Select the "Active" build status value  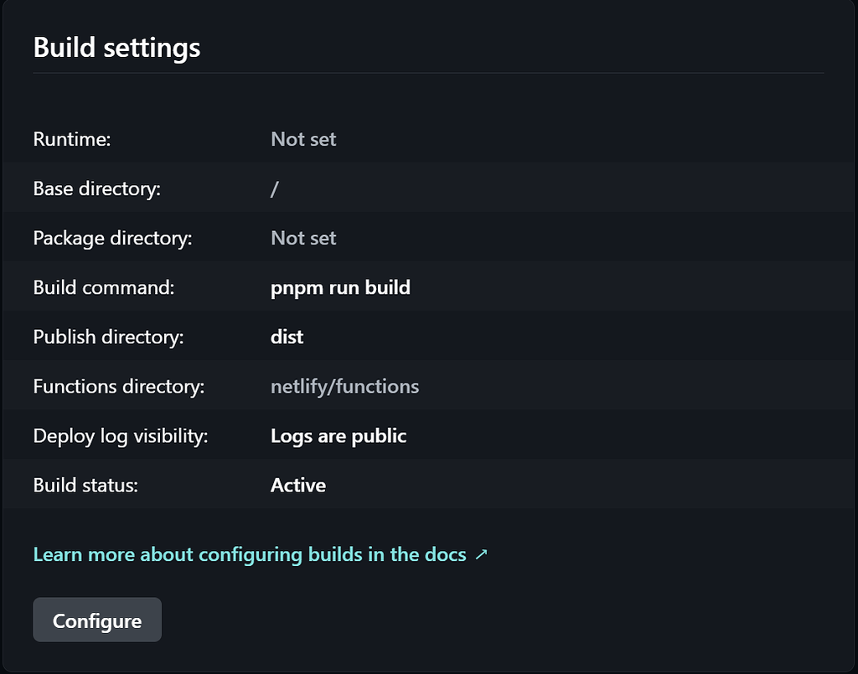point(298,485)
